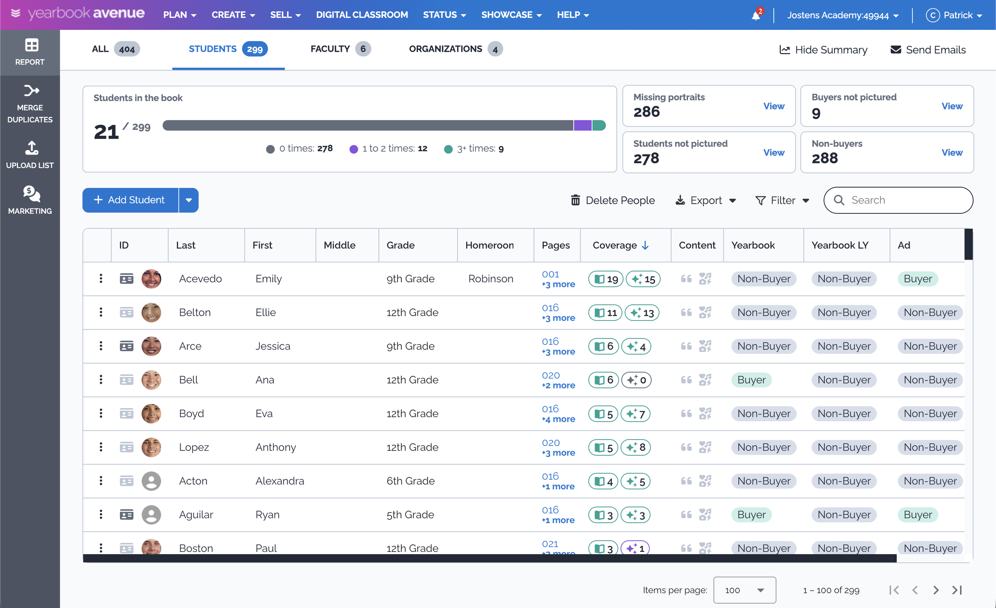Viewport: 996px width, 608px height.
Task: Switch to the Faculty tab
Action: click(x=340, y=49)
